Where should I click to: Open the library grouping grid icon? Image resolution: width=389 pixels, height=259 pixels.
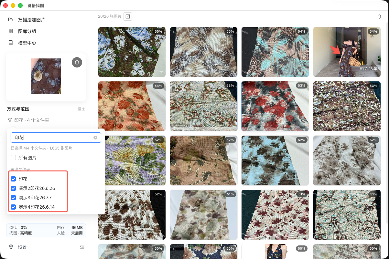11,31
